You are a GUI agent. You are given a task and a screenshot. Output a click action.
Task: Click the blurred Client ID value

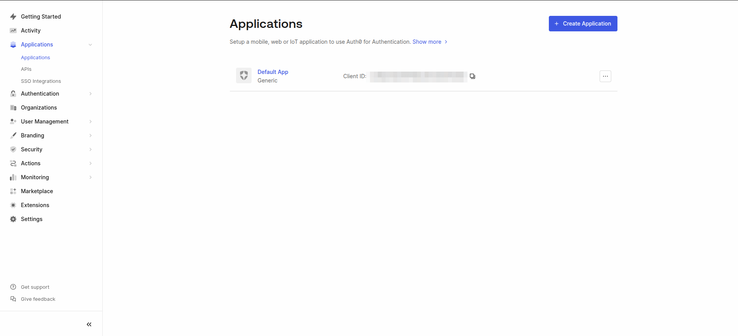(x=418, y=77)
